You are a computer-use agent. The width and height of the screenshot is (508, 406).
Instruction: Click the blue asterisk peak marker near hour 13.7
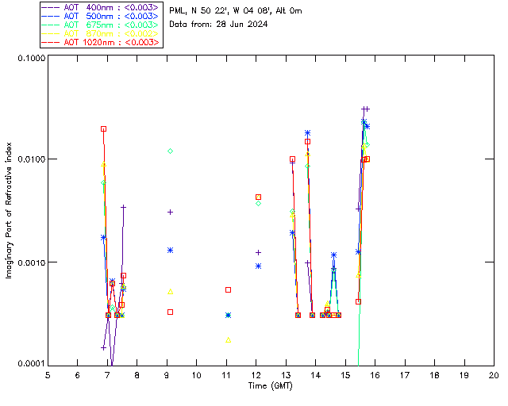[x=307, y=133]
